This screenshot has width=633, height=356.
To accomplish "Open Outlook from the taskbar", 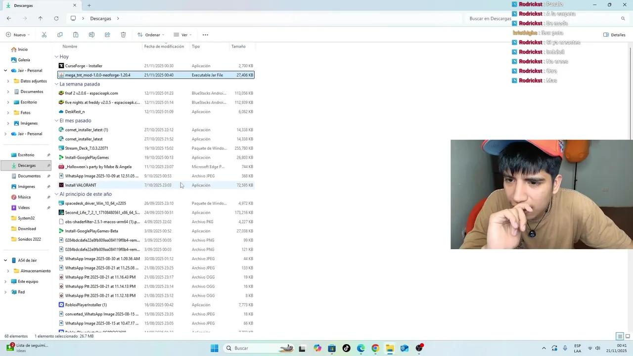I will pyautogui.click(x=405, y=348).
